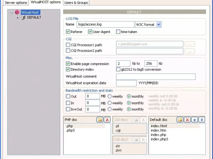Screen dimensions: 213x159
Task: Select the DEFAULT tree item
Action: click(34, 17)
